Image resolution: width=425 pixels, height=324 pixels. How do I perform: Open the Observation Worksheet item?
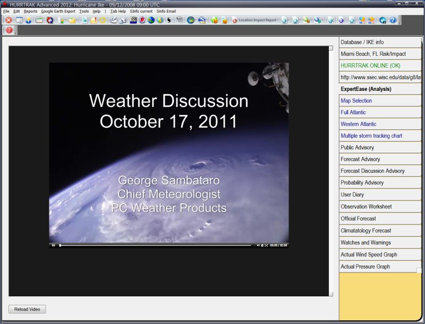click(x=380, y=206)
